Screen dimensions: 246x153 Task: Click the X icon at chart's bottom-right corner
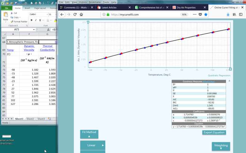pyautogui.click(x=230, y=69)
